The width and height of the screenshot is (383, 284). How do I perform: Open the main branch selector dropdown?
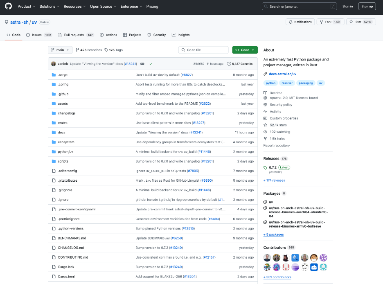point(60,50)
